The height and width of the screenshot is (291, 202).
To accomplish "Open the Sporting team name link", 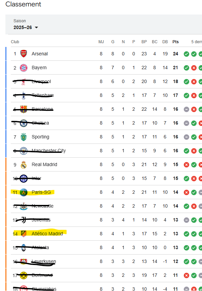I will pyautogui.click(x=40, y=137).
